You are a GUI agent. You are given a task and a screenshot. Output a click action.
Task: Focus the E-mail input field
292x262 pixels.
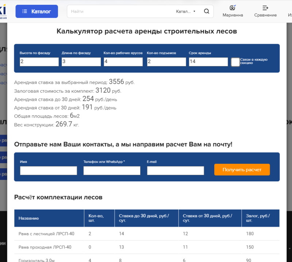175,170
